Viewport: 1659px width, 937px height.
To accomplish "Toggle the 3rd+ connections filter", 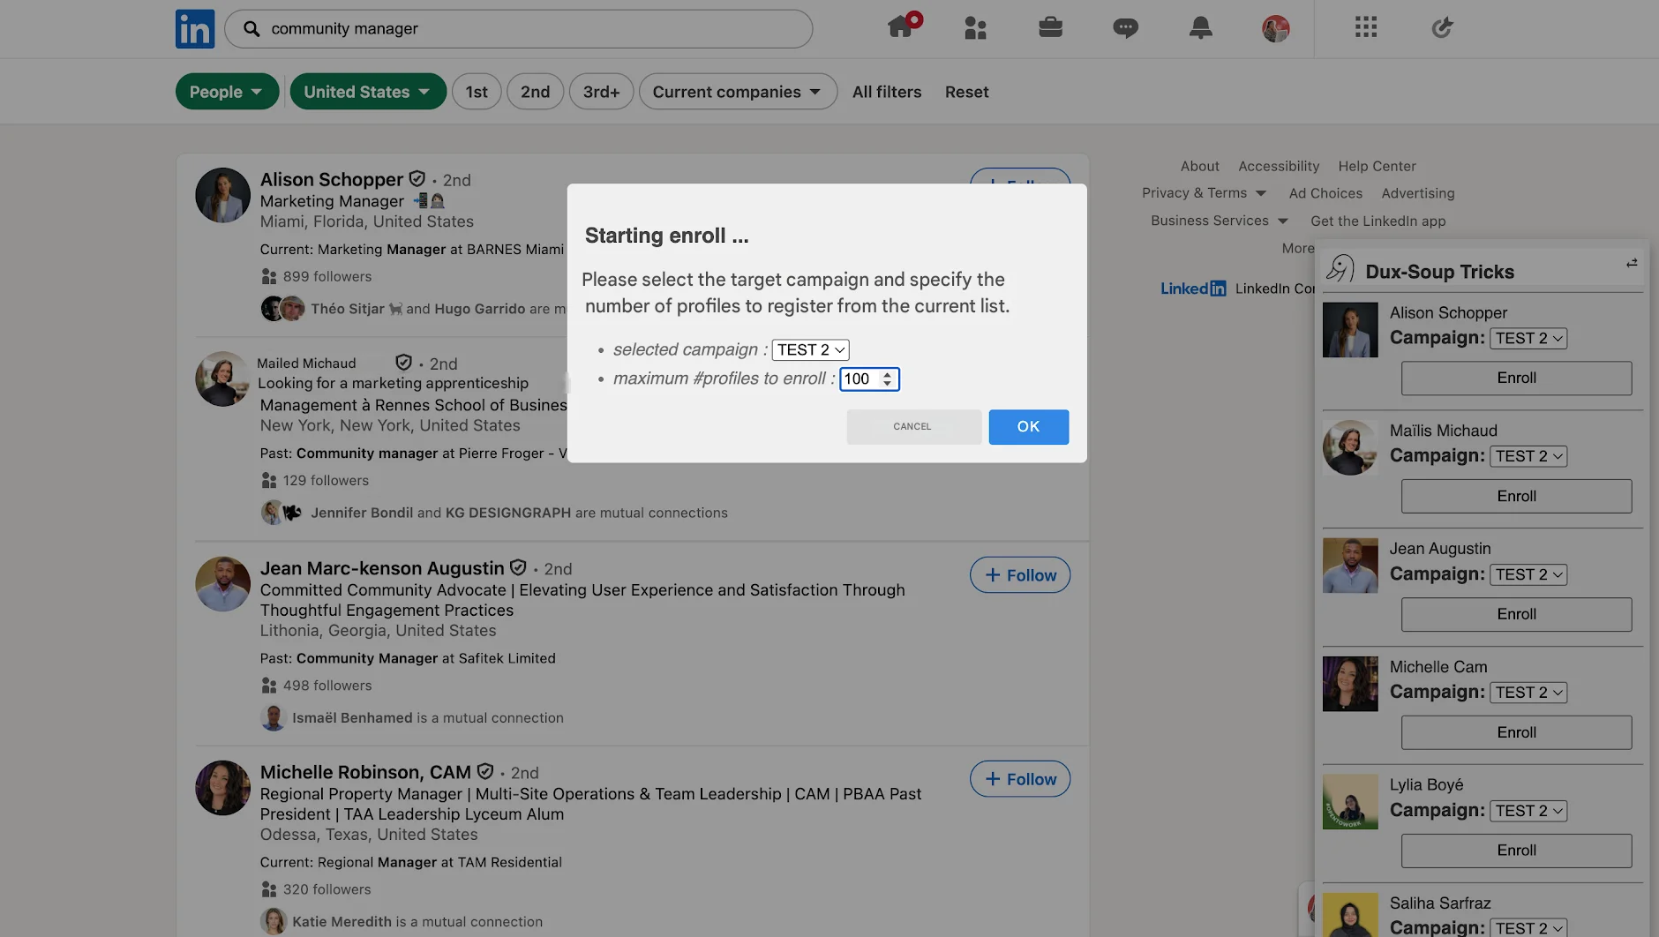I will [x=601, y=92].
